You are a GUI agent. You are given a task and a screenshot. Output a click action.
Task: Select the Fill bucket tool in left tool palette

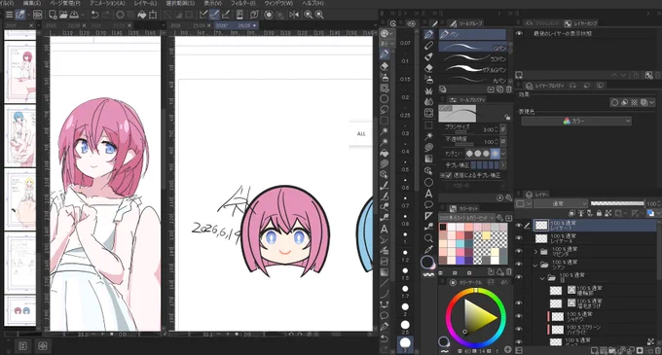(x=385, y=153)
